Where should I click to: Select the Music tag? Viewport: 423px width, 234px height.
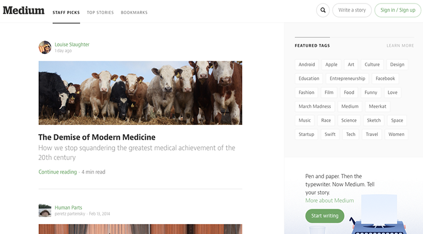coord(305,121)
